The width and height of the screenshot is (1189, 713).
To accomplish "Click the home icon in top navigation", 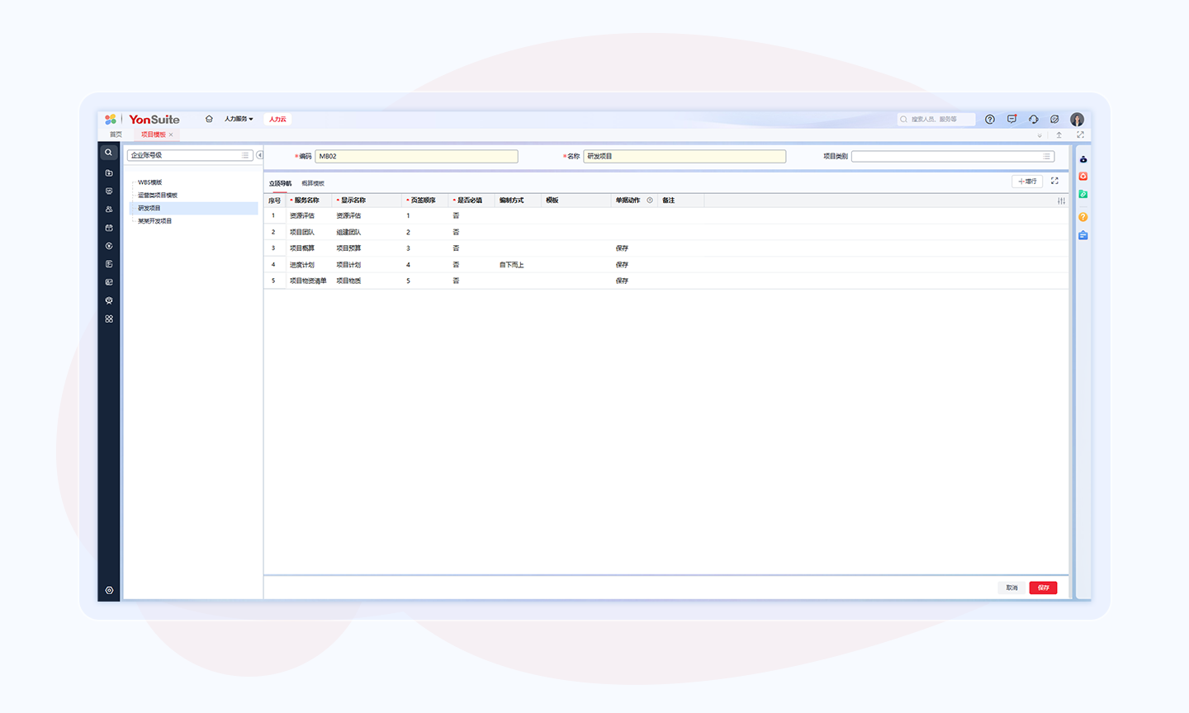I will (x=209, y=119).
